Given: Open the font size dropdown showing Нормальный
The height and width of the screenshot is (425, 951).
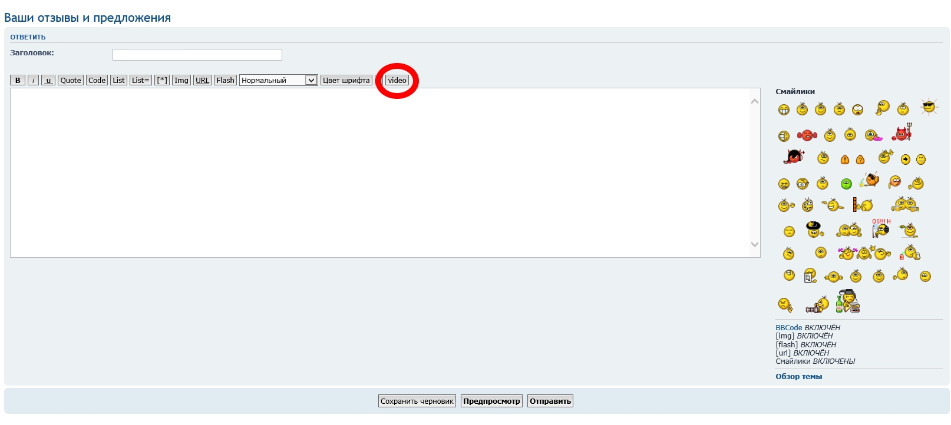Looking at the screenshot, I should pos(278,81).
